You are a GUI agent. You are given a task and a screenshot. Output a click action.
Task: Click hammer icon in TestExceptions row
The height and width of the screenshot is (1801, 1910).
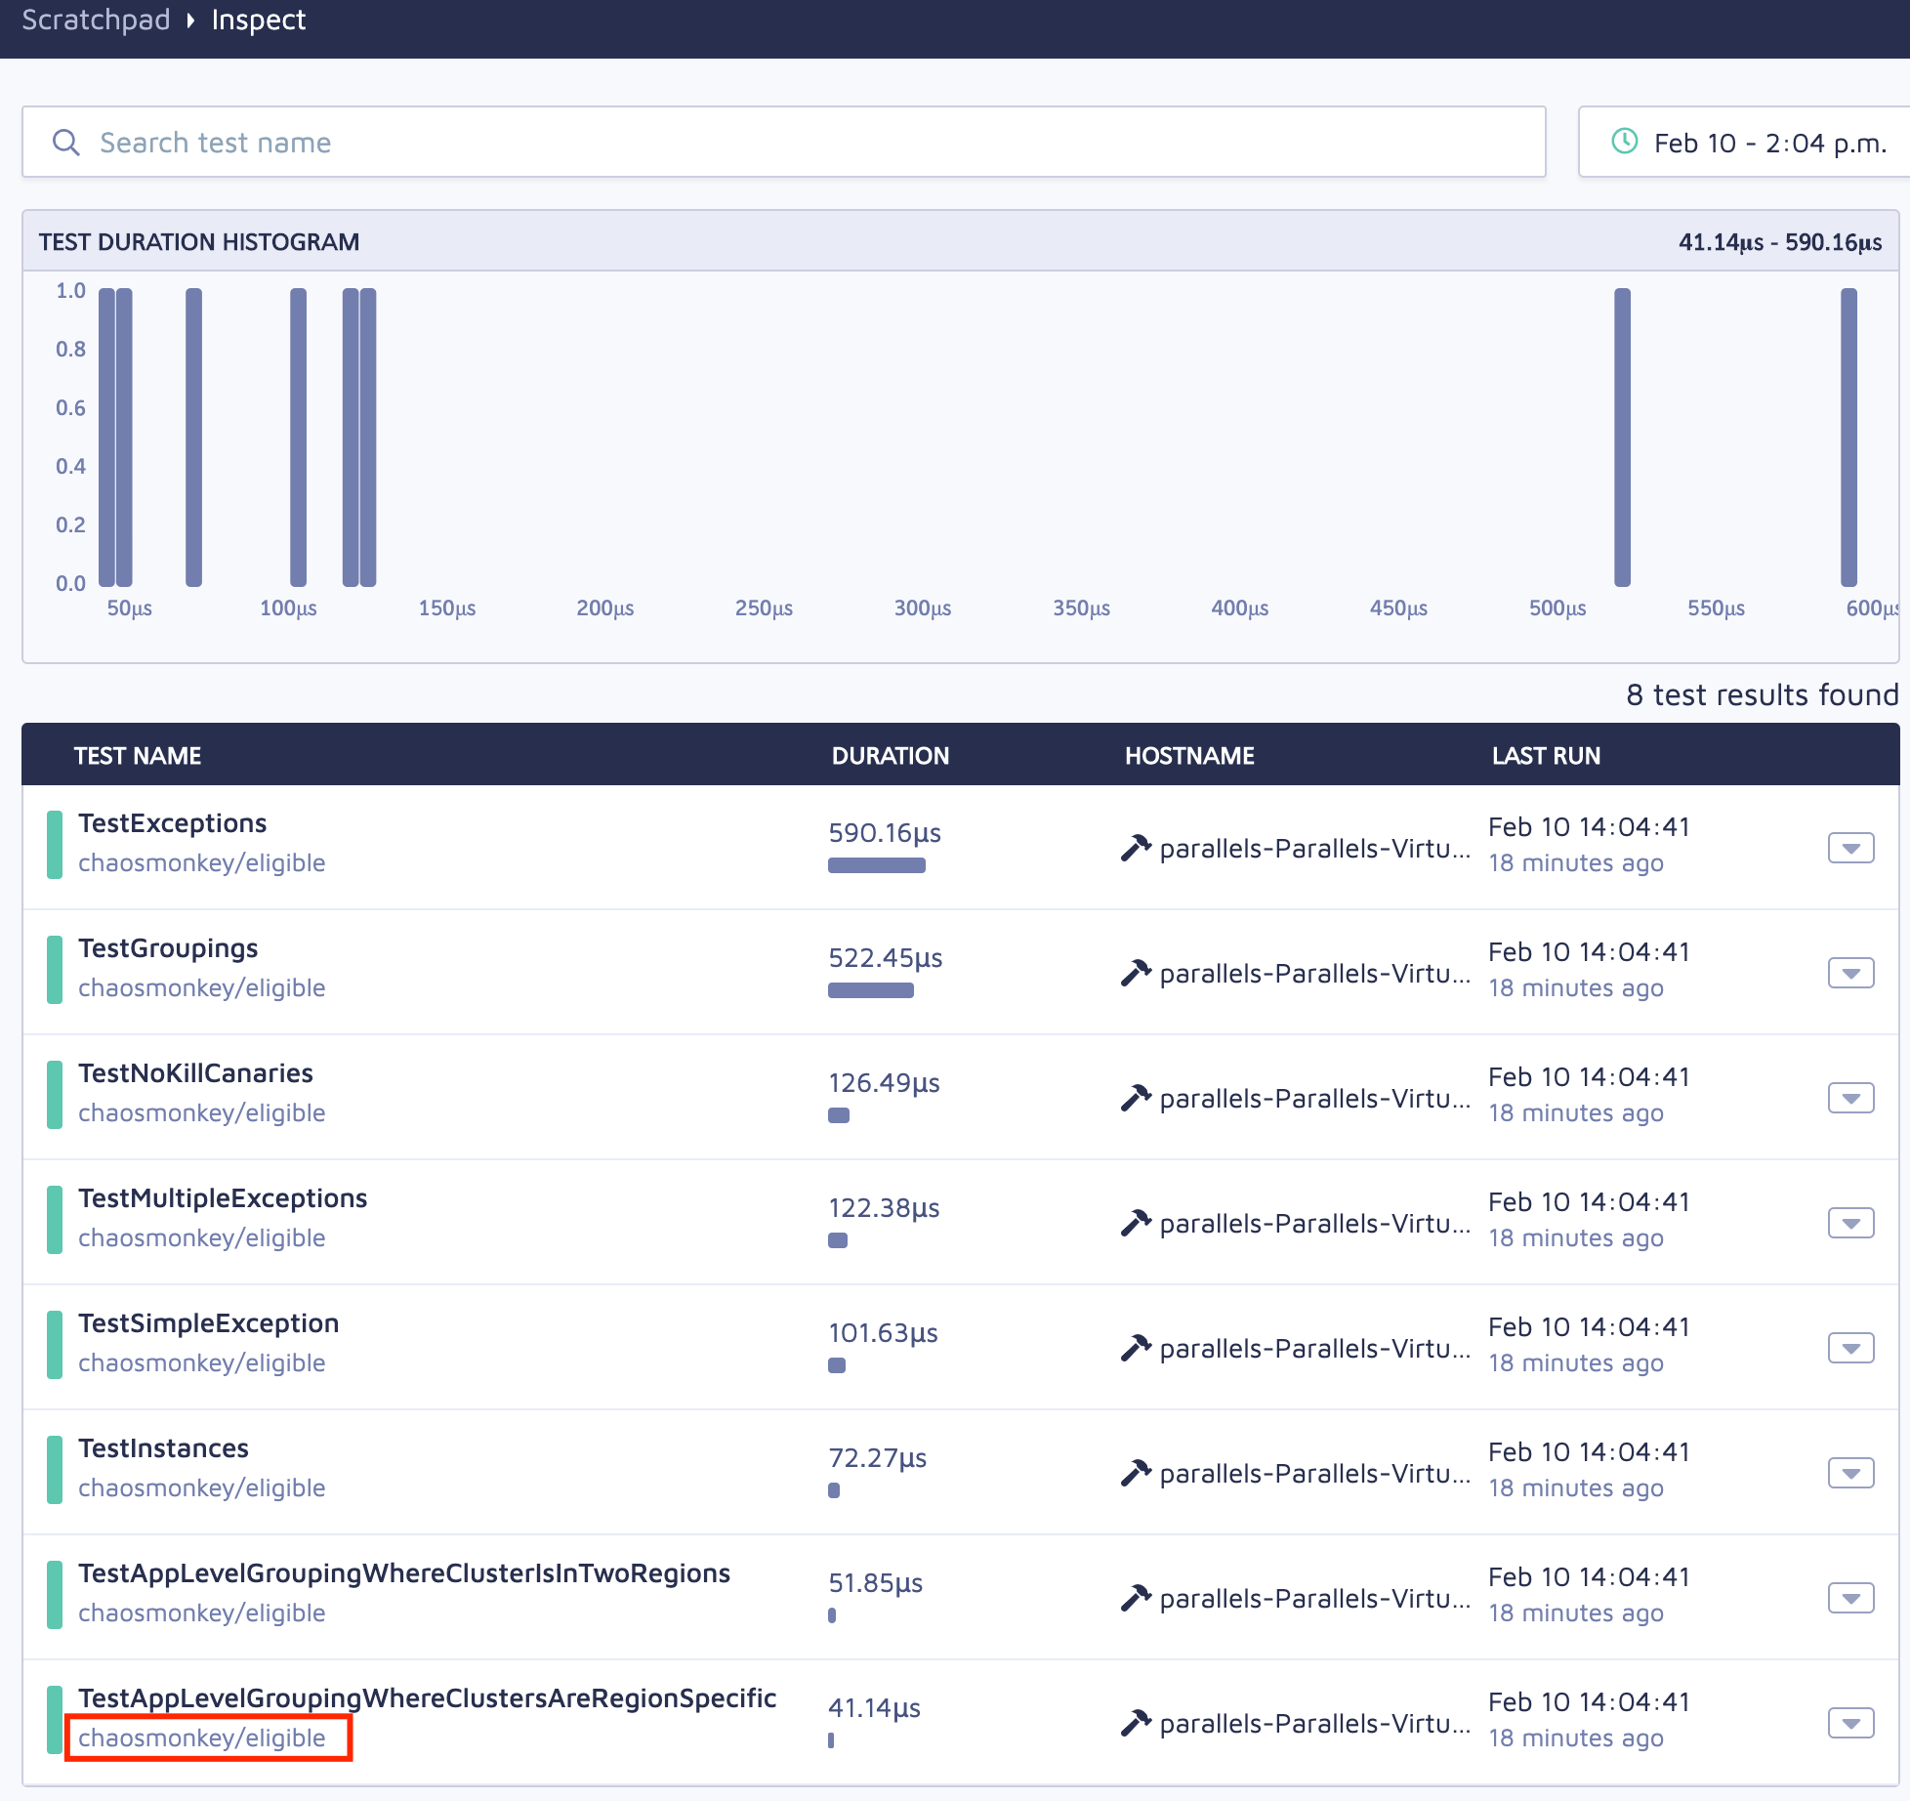click(1136, 848)
